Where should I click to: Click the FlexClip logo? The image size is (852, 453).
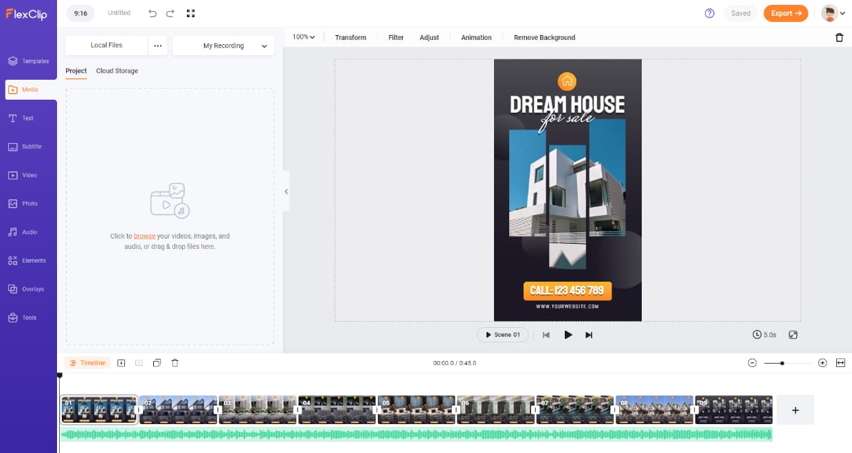(27, 13)
